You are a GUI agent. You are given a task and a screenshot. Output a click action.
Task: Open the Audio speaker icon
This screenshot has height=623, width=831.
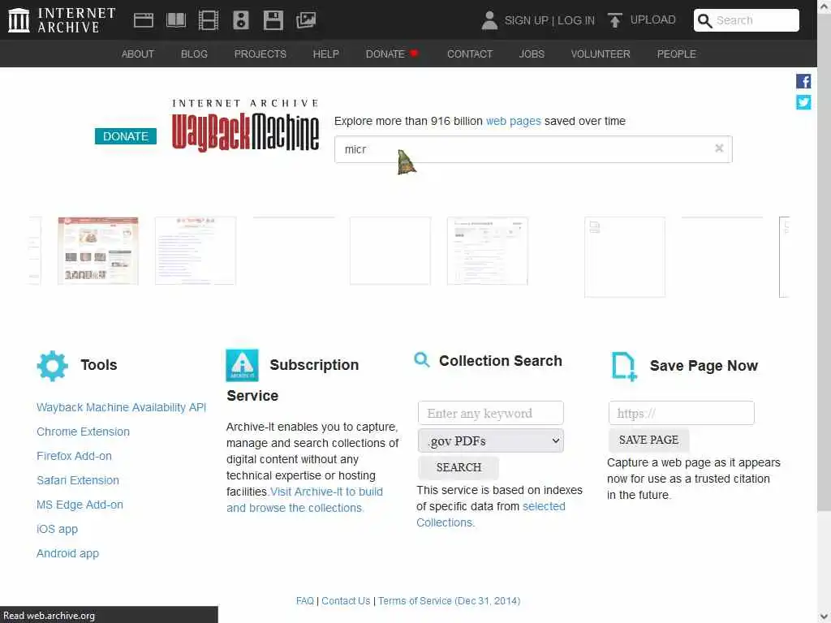pyautogui.click(x=240, y=20)
